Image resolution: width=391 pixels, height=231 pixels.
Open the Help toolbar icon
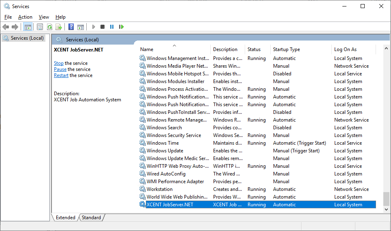coord(71,27)
